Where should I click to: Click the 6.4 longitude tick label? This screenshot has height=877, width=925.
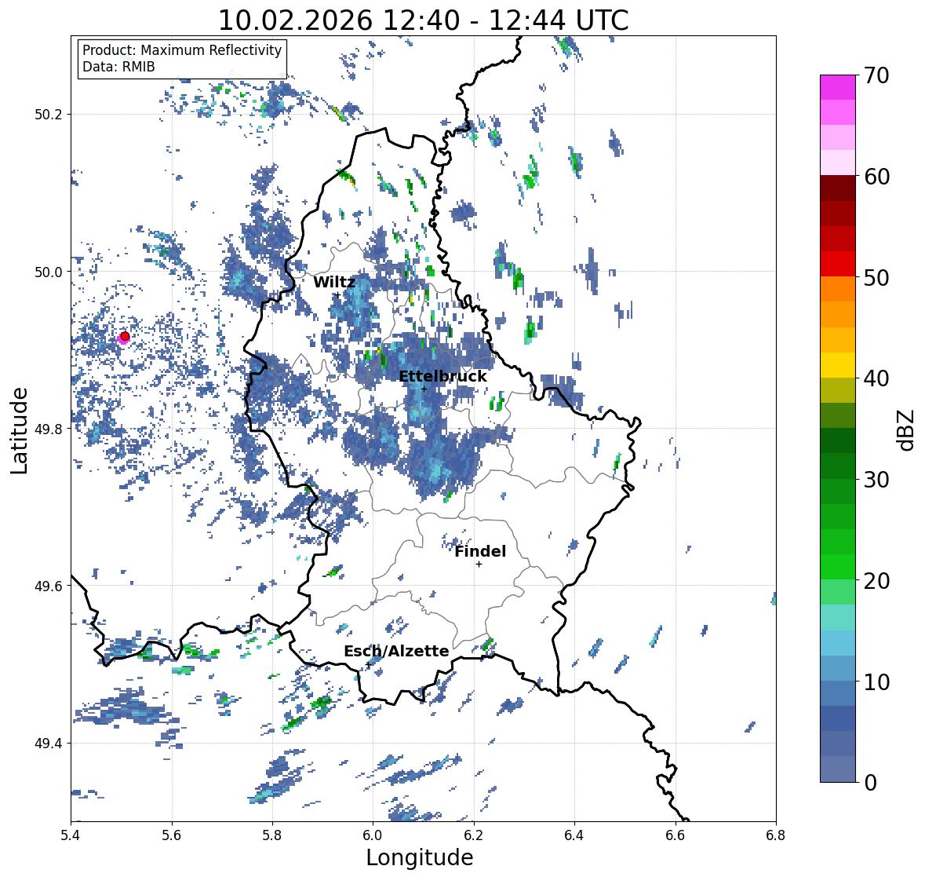point(574,835)
